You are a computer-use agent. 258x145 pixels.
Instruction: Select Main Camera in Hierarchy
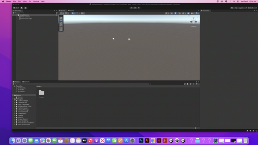tap(25, 17)
